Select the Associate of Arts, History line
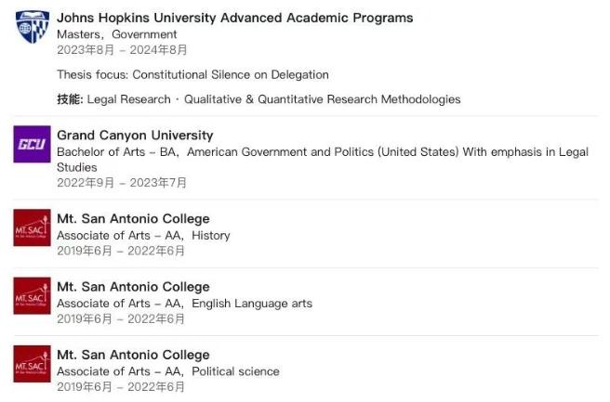Screen dimensions: 610x402 pyautogui.click(x=143, y=236)
